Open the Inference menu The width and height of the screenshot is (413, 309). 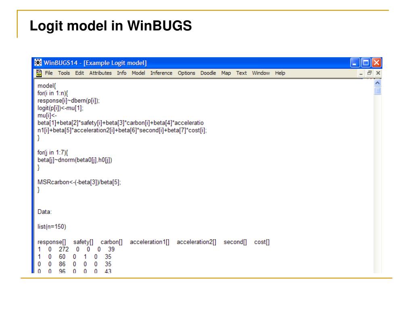pyautogui.click(x=161, y=73)
